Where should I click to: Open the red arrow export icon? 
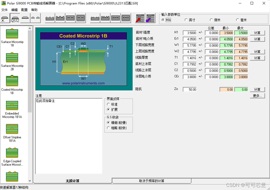click(140, 18)
